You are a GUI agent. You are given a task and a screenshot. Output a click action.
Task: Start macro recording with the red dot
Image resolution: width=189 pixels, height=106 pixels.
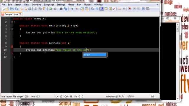pyautogui.click(x=130, y=9)
